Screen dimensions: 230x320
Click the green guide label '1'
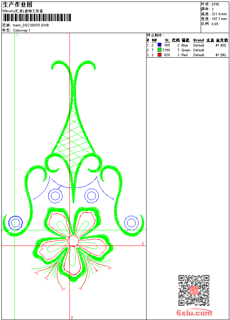point(17,35)
